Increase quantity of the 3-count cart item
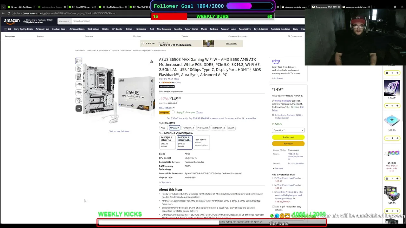The image size is (406, 228). pyautogui.click(x=397, y=138)
